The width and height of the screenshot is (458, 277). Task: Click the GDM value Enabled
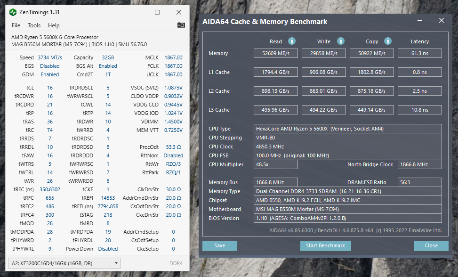pyautogui.click(x=50, y=74)
